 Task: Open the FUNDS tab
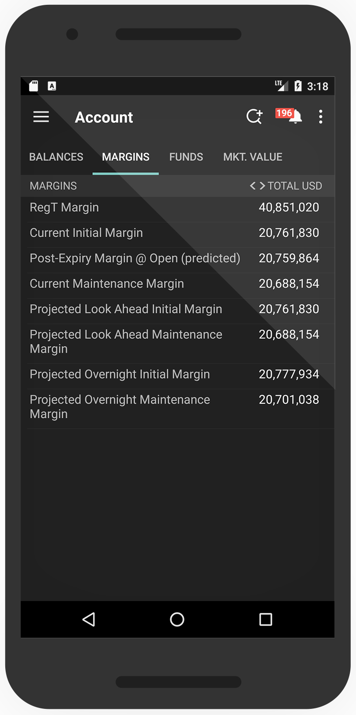(x=186, y=157)
